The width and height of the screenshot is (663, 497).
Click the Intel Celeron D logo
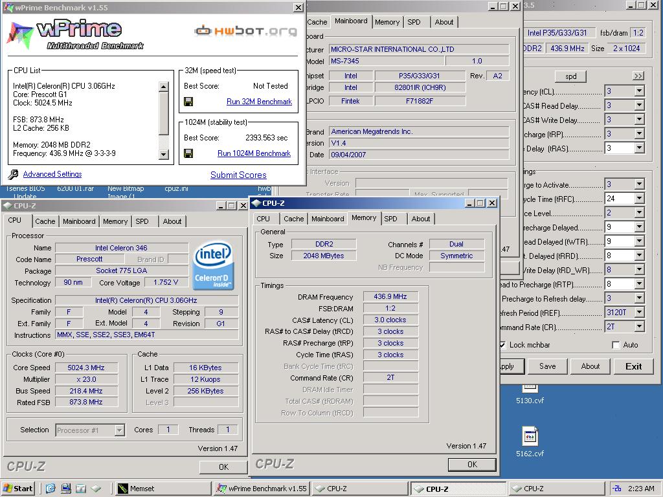click(x=214, y=266)
